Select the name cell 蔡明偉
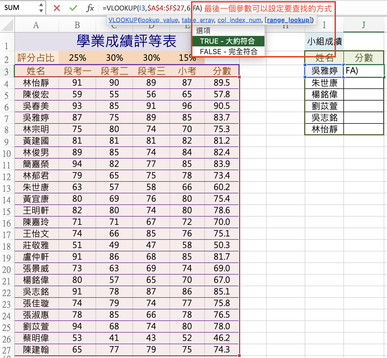Image resolution: width=387 pixels, height=358 pixels. pyautogui.click(x=36, y=338)
